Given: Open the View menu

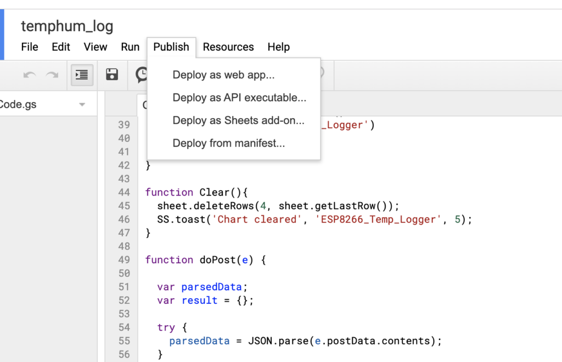Looking at the screenshot, I should [95, 47].
